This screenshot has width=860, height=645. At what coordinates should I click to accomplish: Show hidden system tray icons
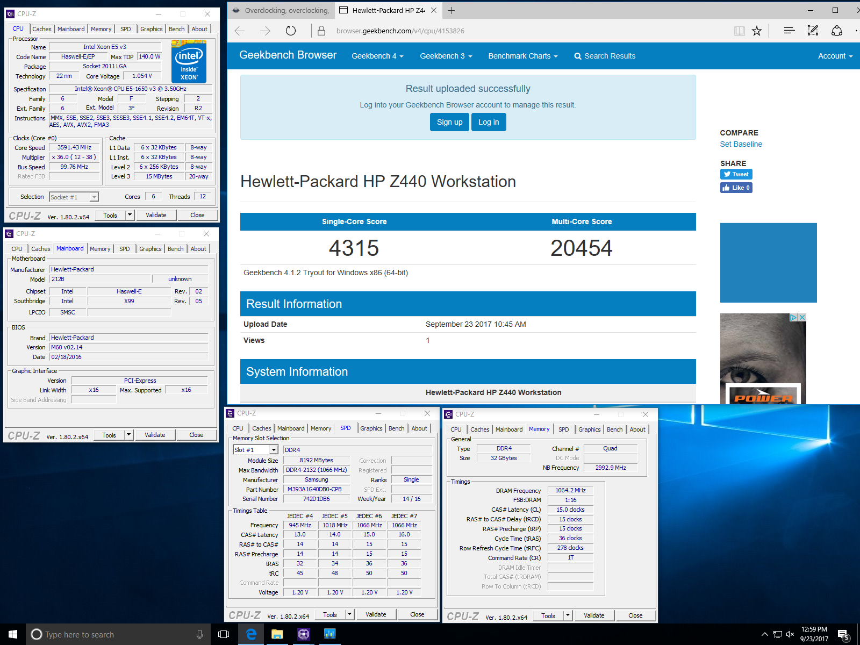click(x=764, y=634)
